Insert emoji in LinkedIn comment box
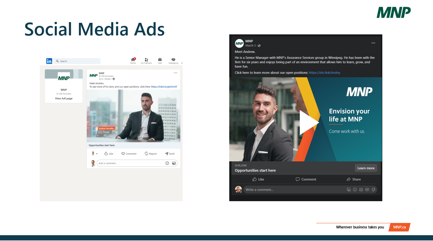This screenshot has width=433, height=241. pyautogui.click(x=167, y=163)
